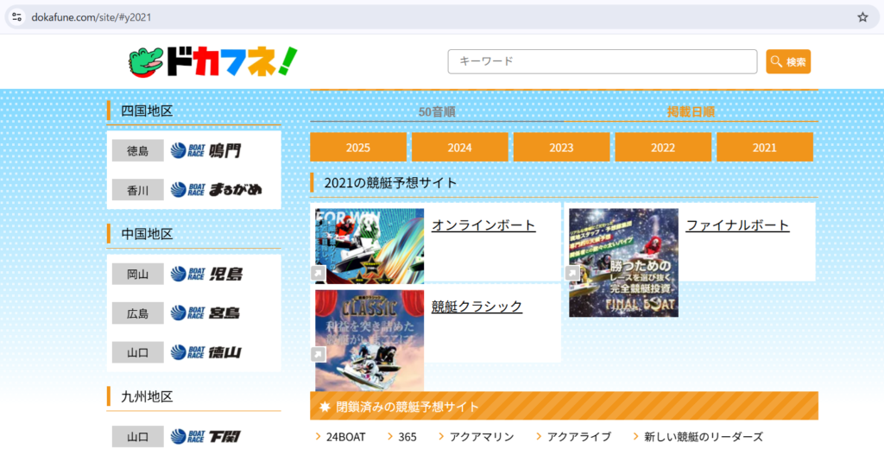Select the 2023 year button

point(561,148)
